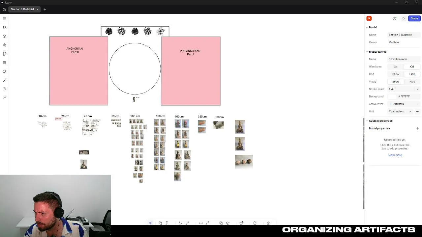
Task: Set Grid to Hide
Action: (x=412, y=74)
